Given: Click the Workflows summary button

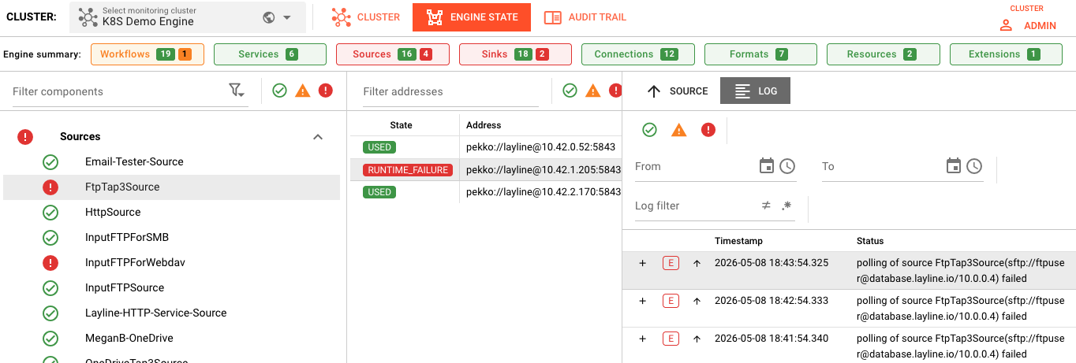Looking at the screenshot, I should (x=148, y=54).
